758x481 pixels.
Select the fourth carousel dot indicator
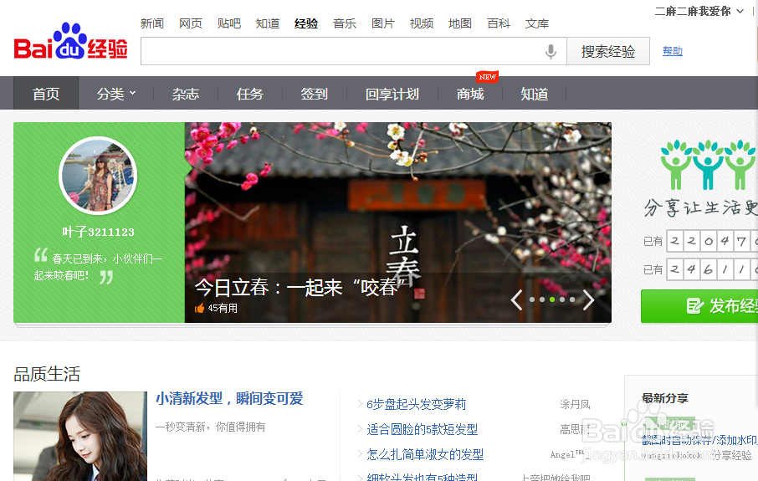(x=562, y=299)
